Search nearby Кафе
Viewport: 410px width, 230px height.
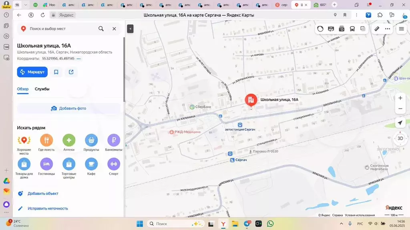click(91, 167)
